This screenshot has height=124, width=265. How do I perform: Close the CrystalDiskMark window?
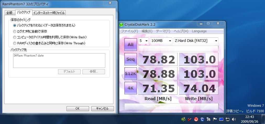pos(218,24)
